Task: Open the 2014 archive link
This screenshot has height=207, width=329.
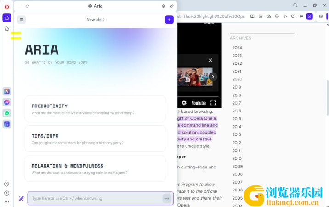Action: coord(237,127)
